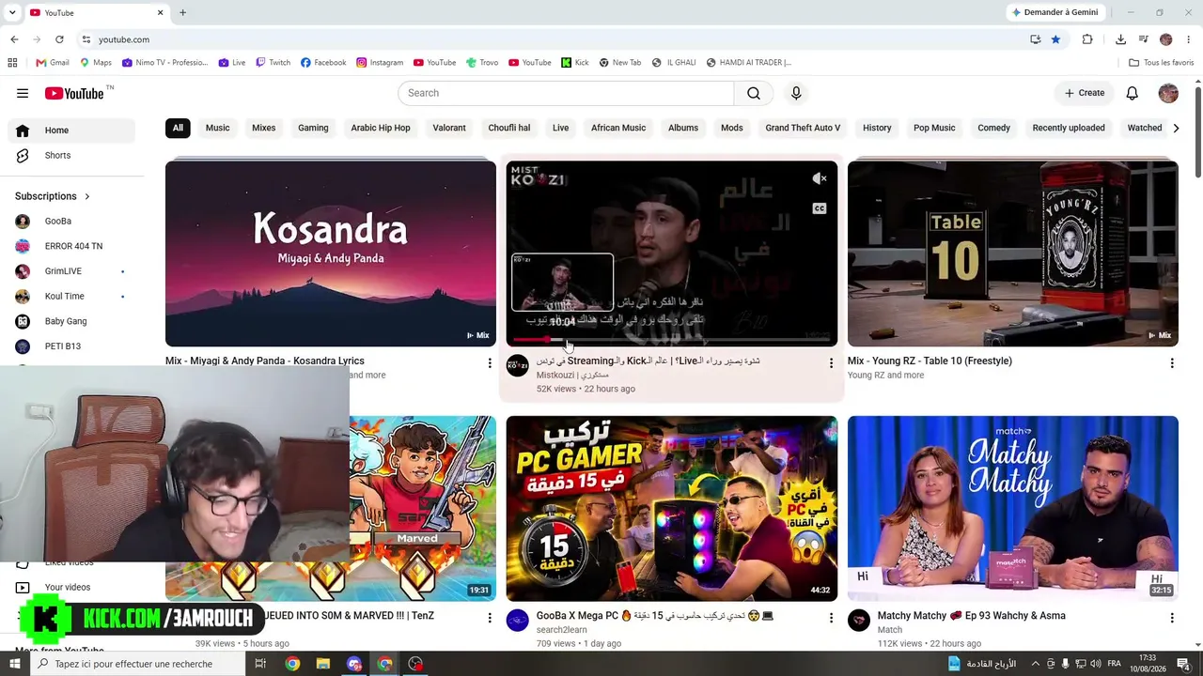Open the YouTube guide hamburger menu
This screenshot has width=1203, height=676.
pyautogui.click(x=23, y=93)
